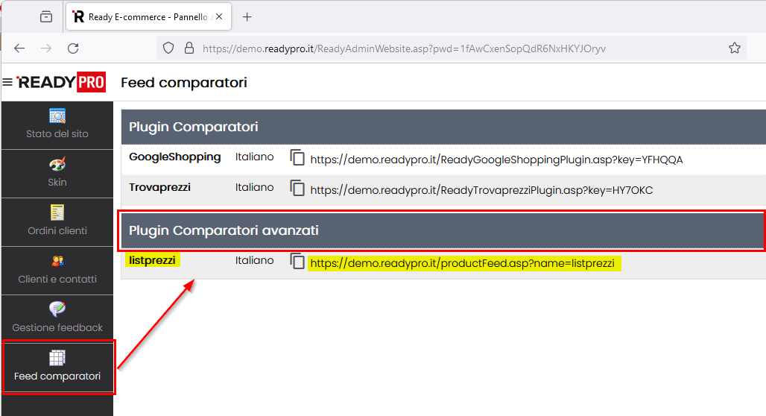Click the GoogleShopping plugin name
The image size is (766, 416).
(x=175, y=157)
